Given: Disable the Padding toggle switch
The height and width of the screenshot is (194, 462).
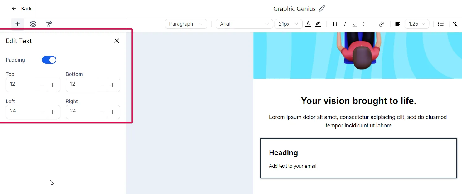Looking at the screenshot, I should [49, 60].
